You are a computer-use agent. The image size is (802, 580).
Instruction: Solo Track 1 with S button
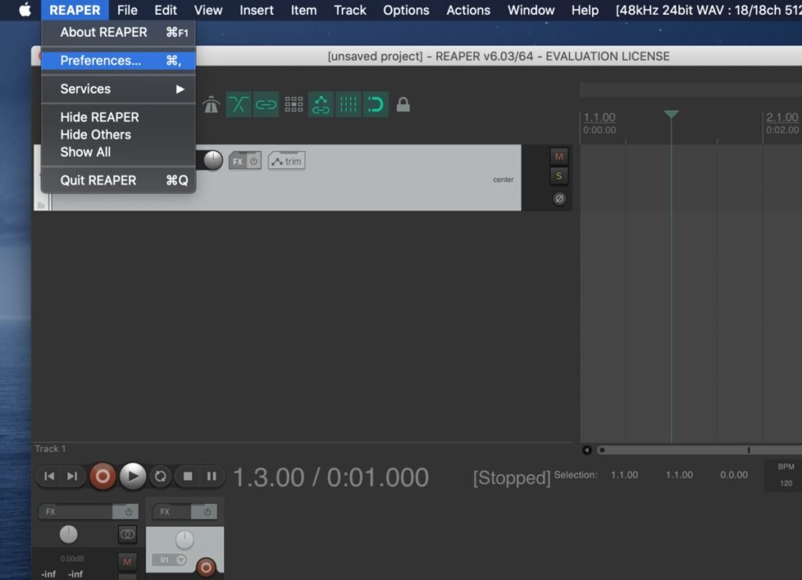[558, 176]
